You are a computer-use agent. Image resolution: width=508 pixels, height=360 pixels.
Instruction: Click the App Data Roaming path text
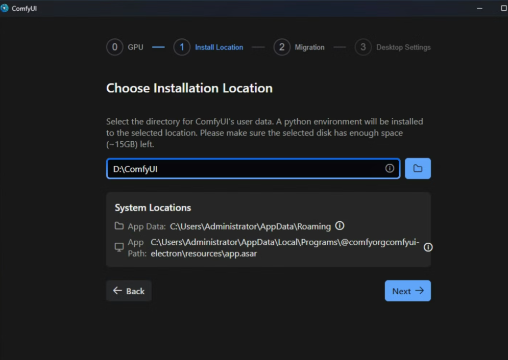pos(250,226)
